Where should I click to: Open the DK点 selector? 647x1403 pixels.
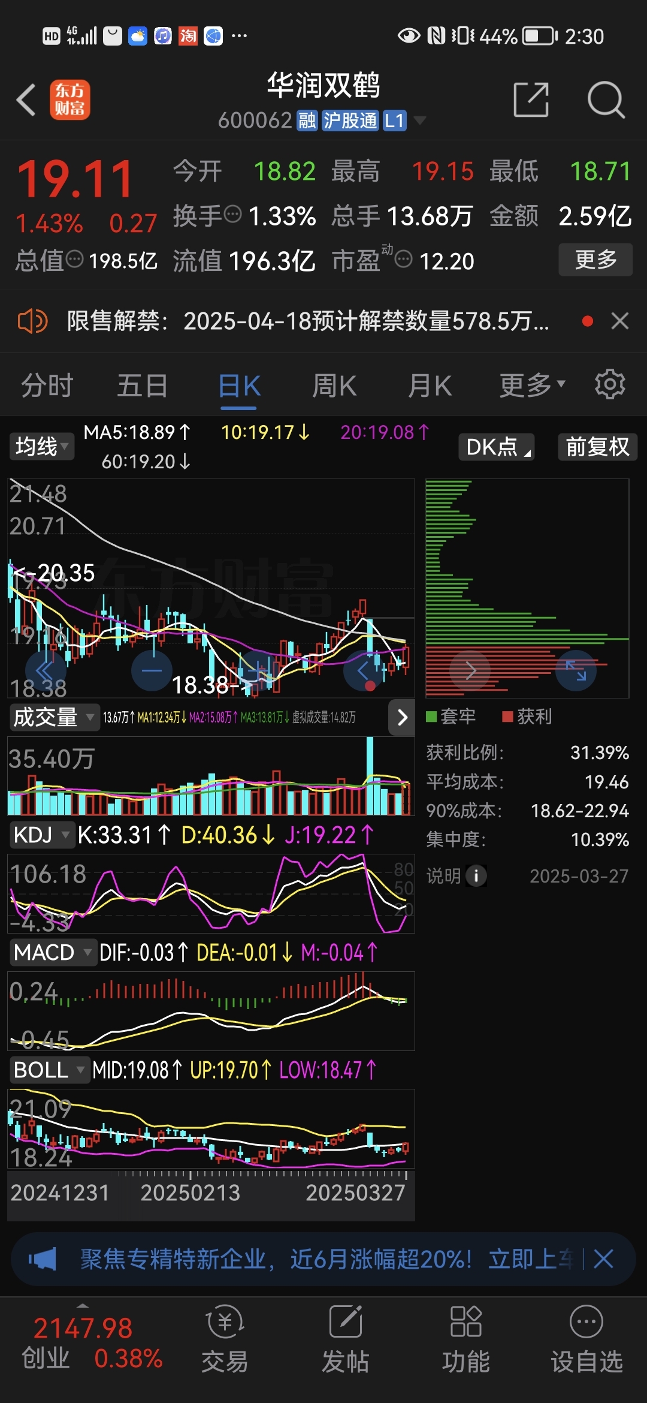497,447
